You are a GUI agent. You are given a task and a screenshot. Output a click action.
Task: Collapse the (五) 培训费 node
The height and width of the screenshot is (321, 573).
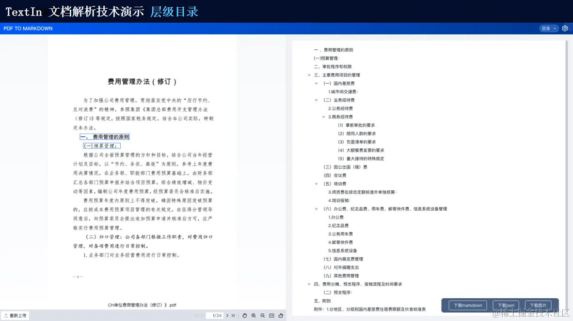point(317,184)
